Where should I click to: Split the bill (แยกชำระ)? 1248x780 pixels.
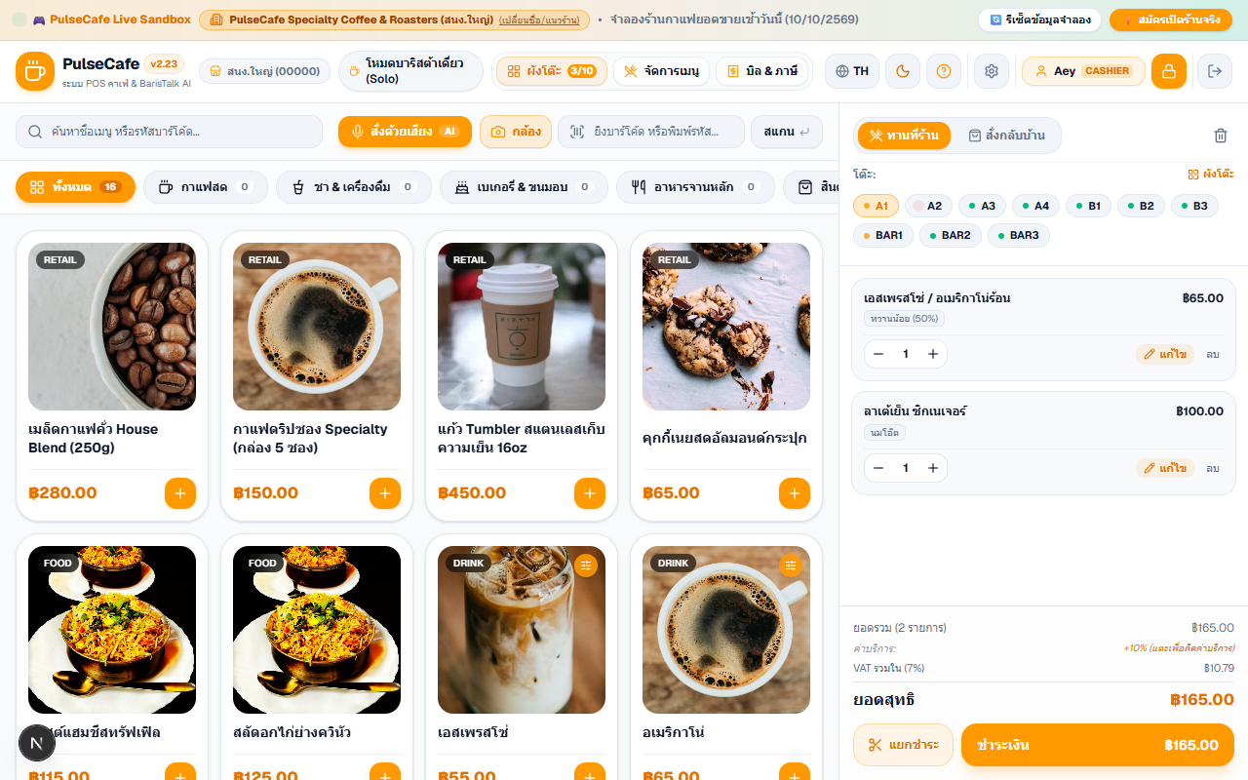point(903,745)
